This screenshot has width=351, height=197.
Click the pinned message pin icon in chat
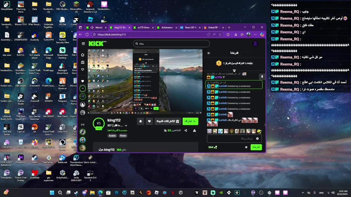(x=262, y=77)
